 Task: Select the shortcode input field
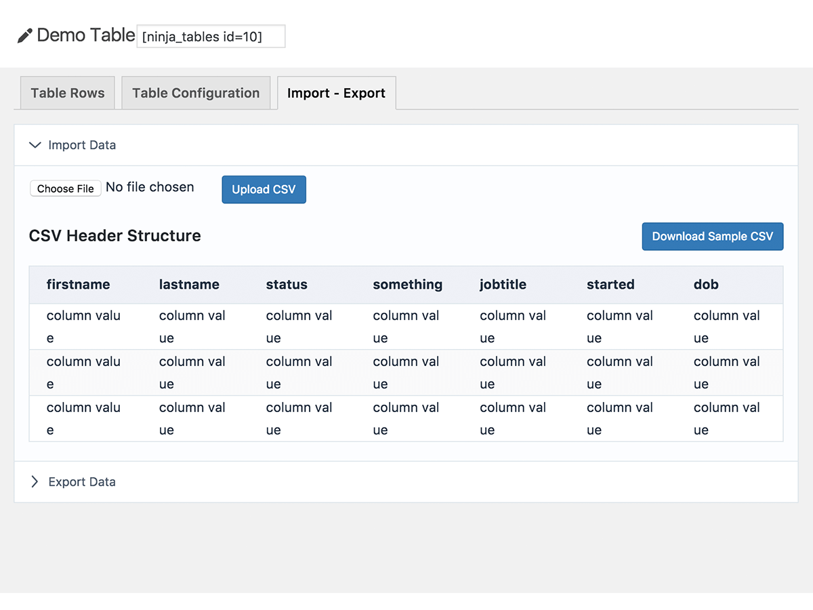click(x=211, y=37)
